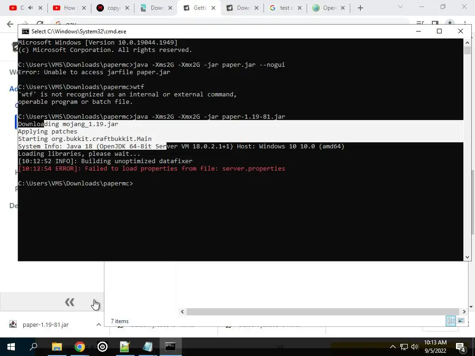Screen dimensions: 475x356
Task: Open downloaded paper-1.19-81.jar file
Action: (45, 324)
